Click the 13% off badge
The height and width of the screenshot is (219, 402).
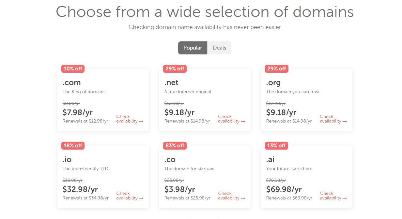[x=276, y=146]
